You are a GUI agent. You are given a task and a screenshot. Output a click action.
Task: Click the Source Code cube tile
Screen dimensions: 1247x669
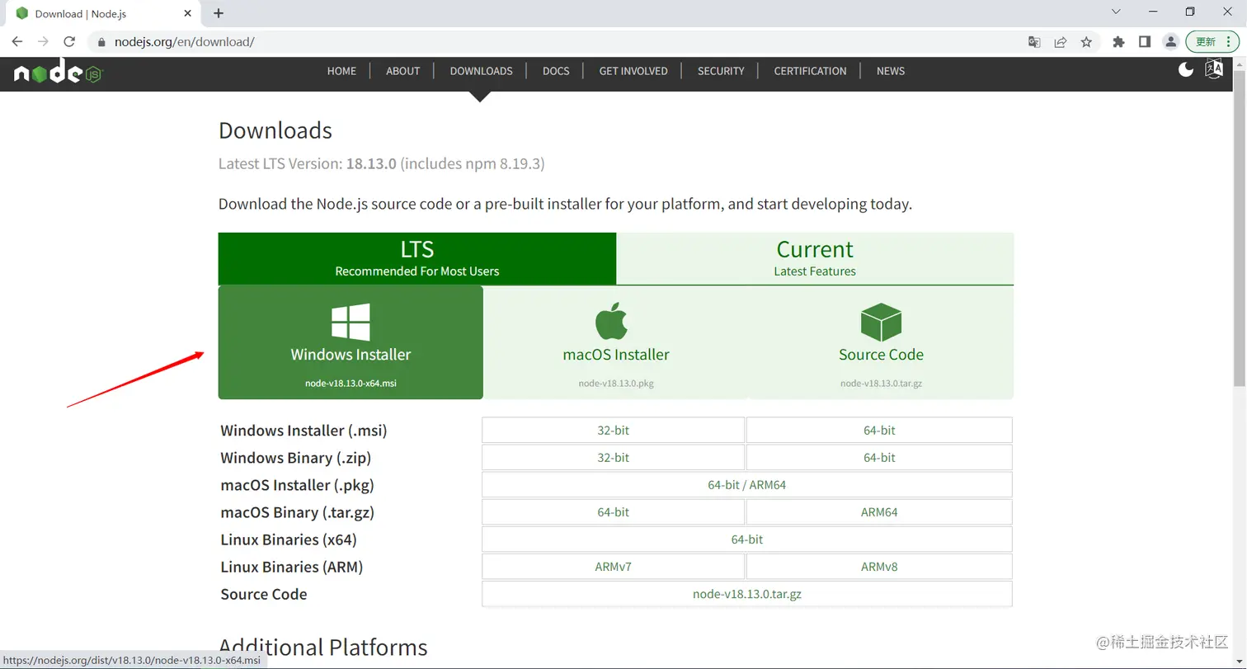(881, 342)
